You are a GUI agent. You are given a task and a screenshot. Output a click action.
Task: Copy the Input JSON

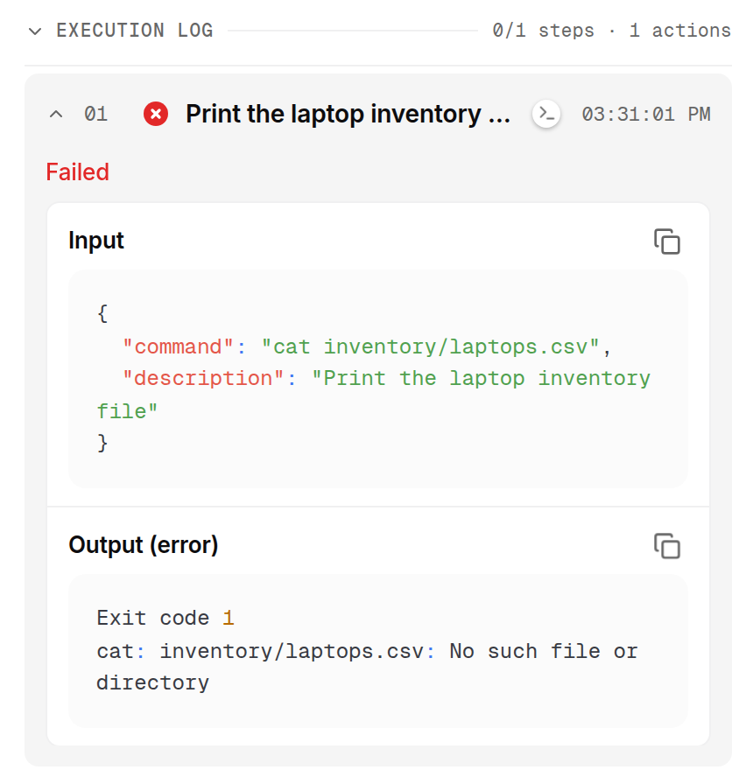(667, 241)
